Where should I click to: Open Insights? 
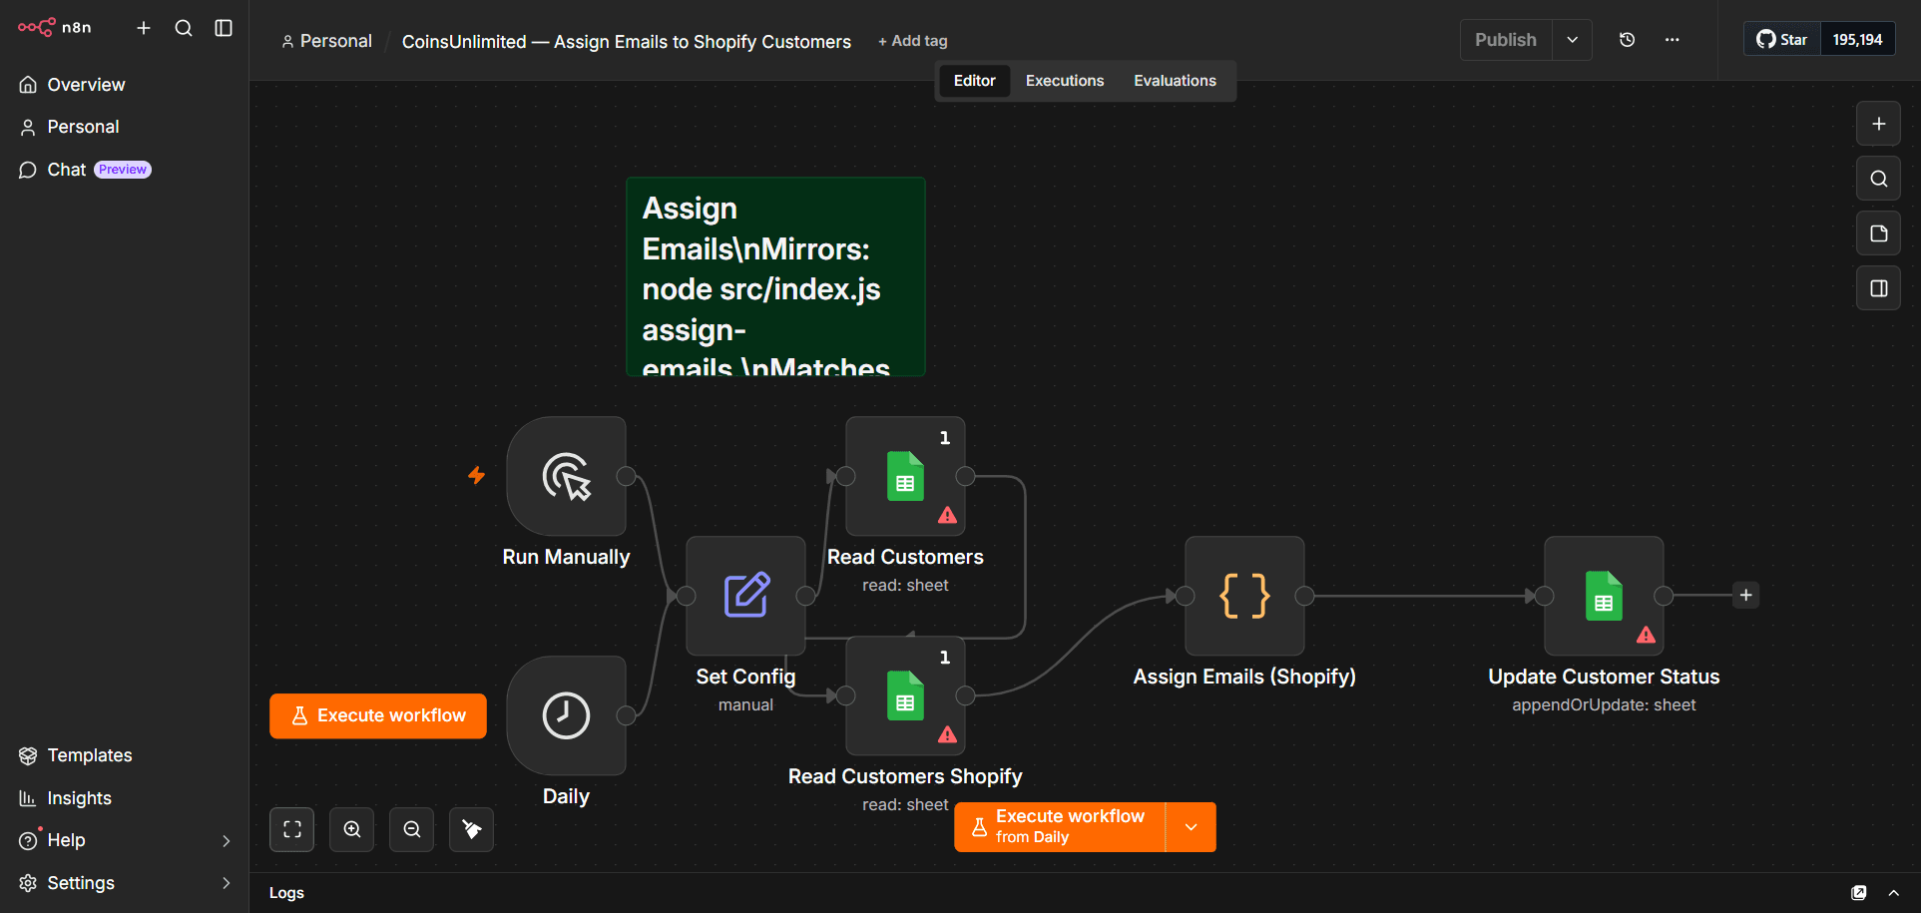[x=124, y=798]
